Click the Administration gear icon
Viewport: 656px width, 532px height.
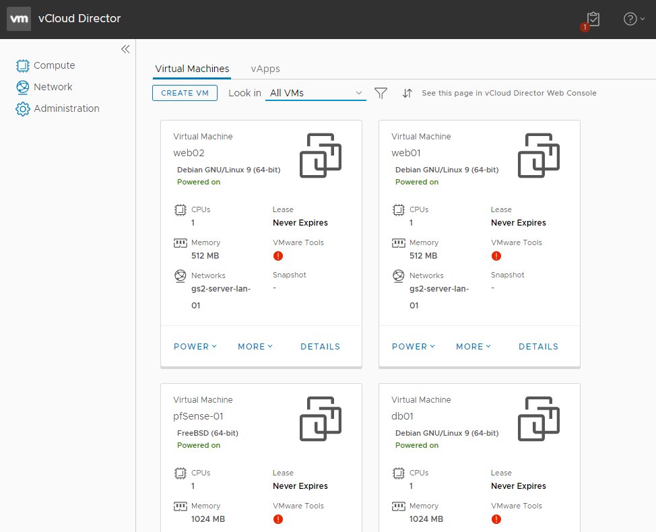click(x=23, y=108)
